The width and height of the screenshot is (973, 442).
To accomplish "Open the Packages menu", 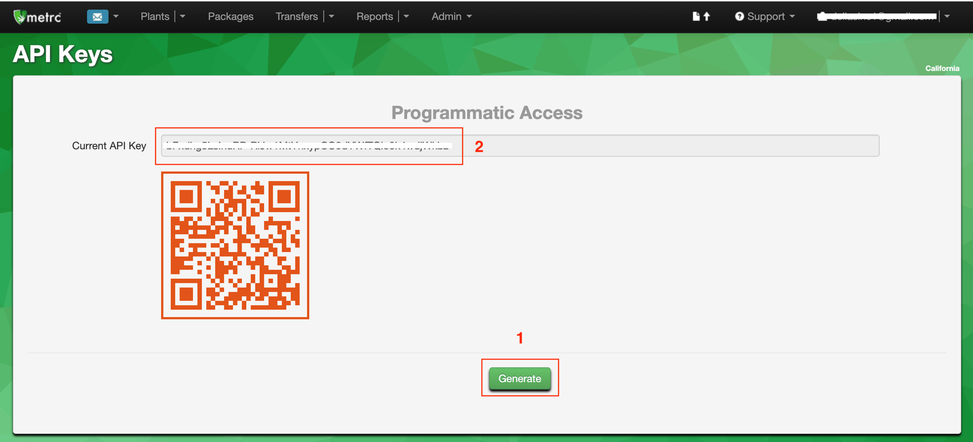I will pyautogui.click(x=230, y=16).
